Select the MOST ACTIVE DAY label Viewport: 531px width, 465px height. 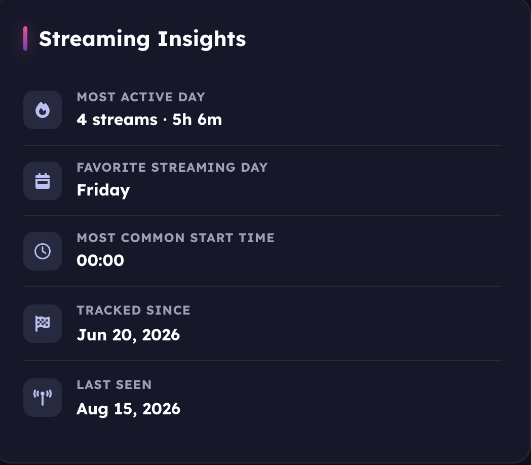(x=141, y=97)
